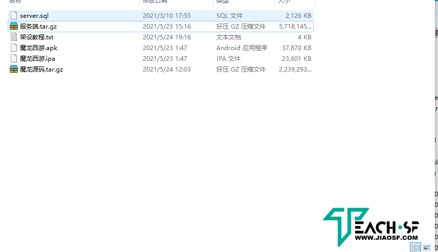
Task: Click the 魔龙源码.tar.gz archive icon
Action: pos(14,69)
